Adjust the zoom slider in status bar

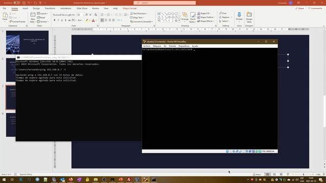304,174
